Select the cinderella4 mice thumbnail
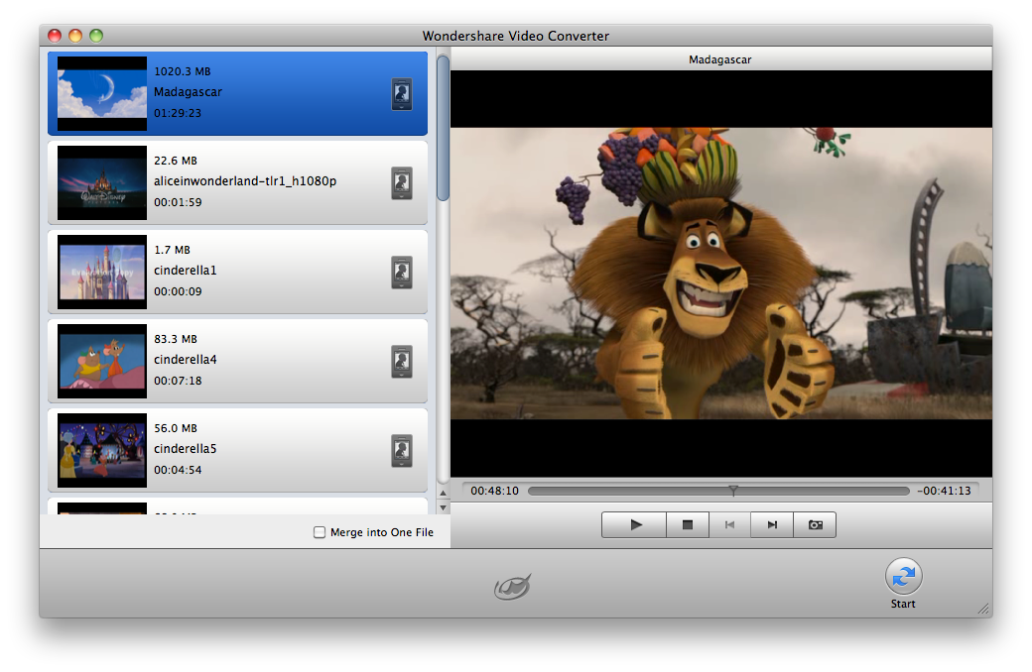 102,361
